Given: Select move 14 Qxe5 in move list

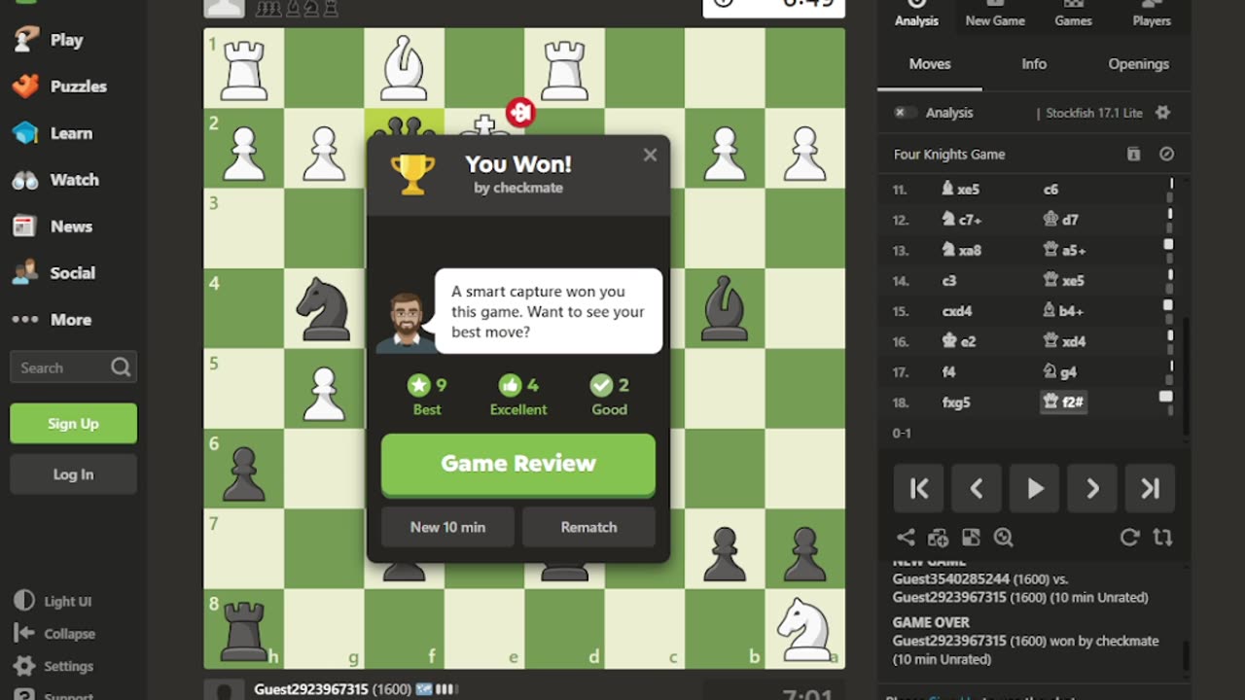Looking at the screenshot, I should coord(1064,281).
